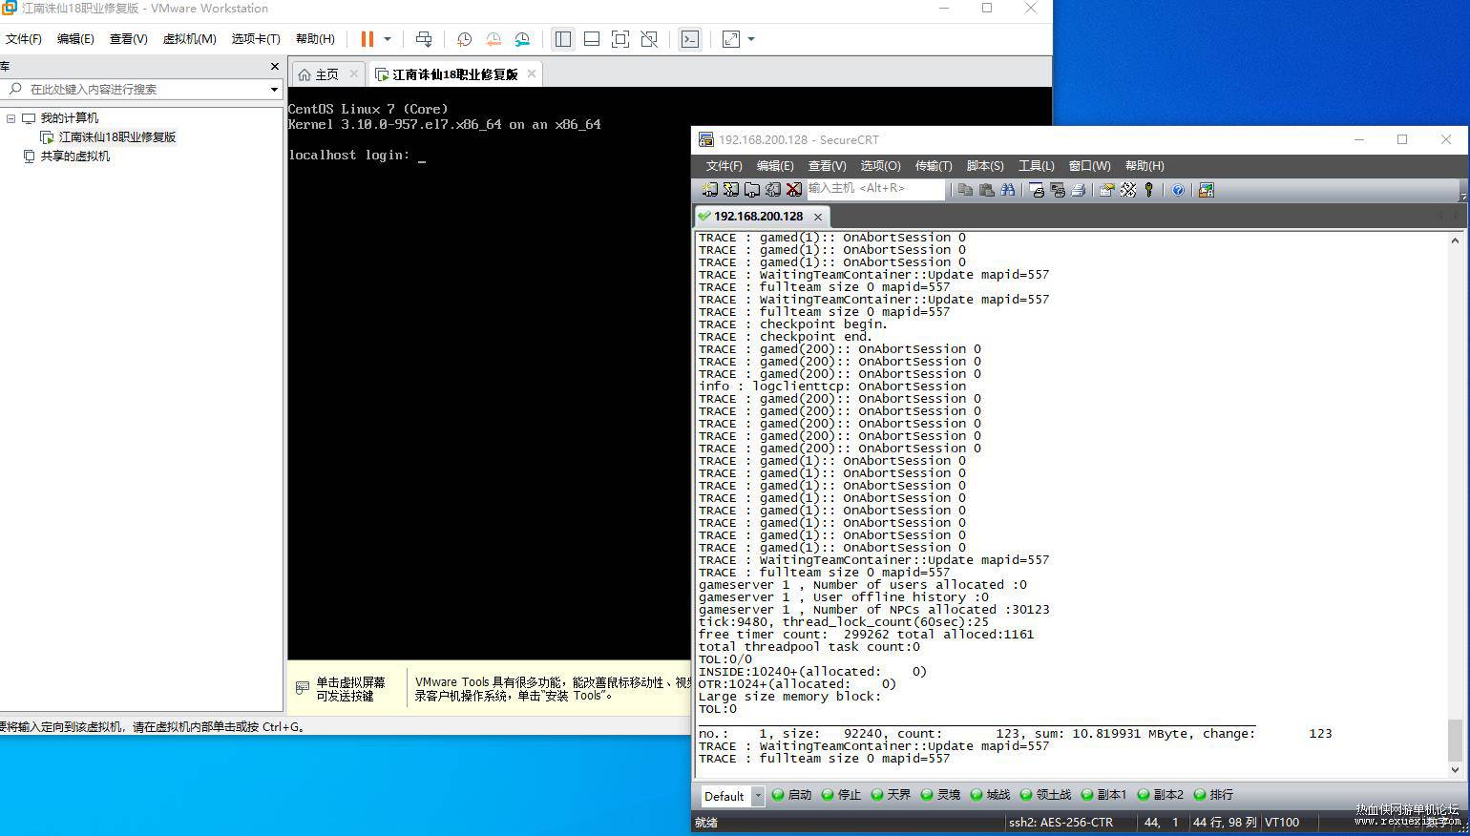Take a snapshot of the virtual machine
Screen dimensions: 1470x836
point(464,39)
